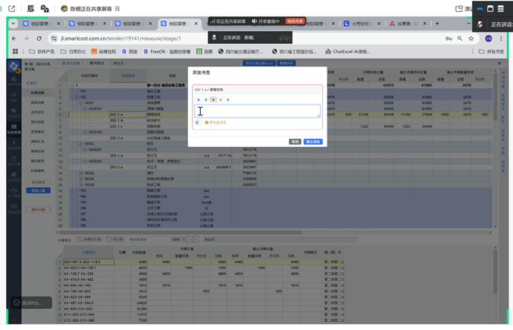This screenshot has height=330, width=513.
Task: Select the blue droplet bookmark color
Action: (x=199, y=99)
